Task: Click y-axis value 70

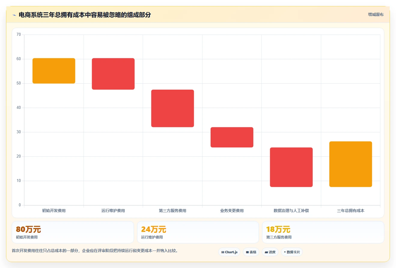Action: (x=19, y=35)
